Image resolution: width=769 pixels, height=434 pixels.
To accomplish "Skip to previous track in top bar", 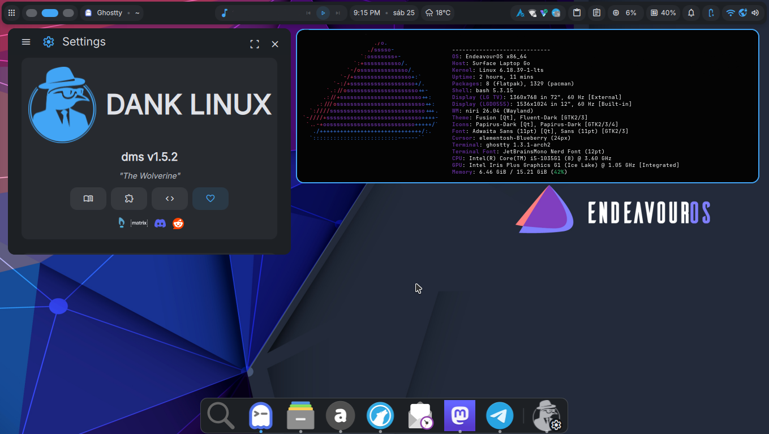I will coord(308,12).
